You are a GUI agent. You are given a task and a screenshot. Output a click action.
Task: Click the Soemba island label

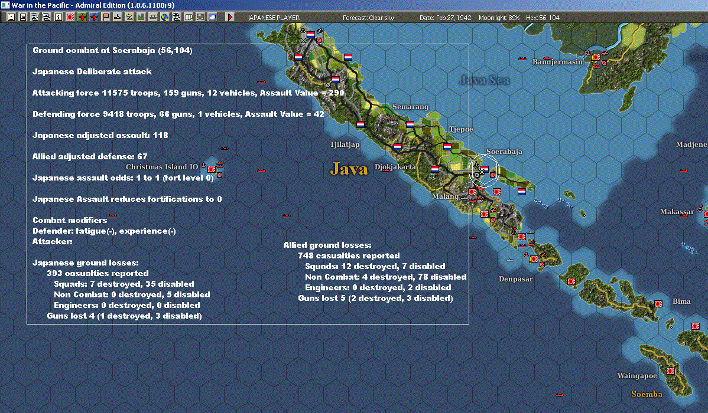647,394
